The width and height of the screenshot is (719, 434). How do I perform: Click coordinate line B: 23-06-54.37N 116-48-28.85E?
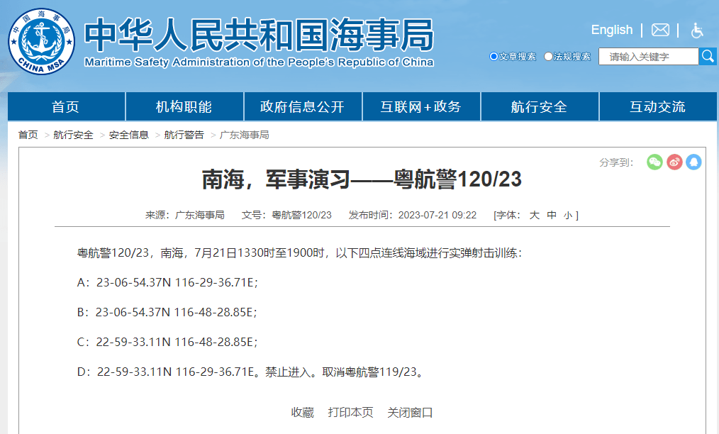pyautogui.click(x=167, y=313)
